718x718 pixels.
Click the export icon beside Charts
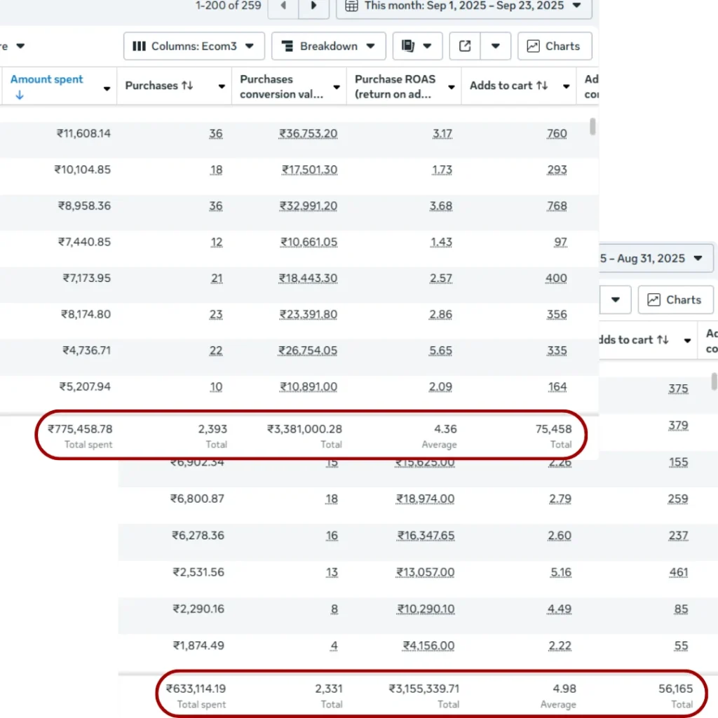[x=465, y=46]
